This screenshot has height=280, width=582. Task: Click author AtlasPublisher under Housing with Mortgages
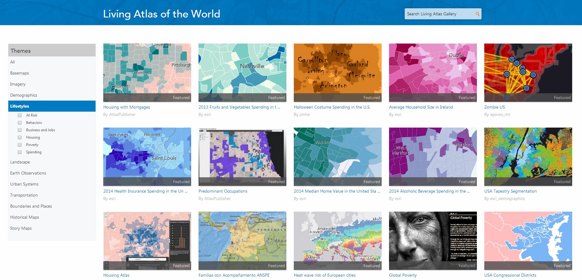coord(123,114)
